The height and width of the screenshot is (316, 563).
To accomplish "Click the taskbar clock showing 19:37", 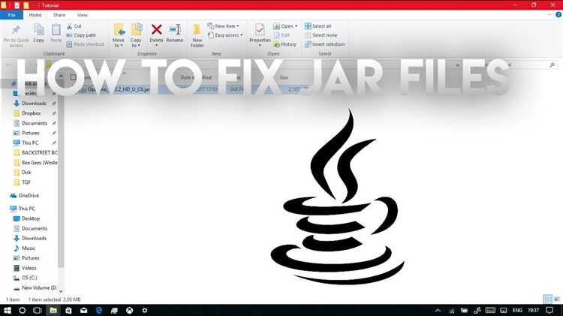I will tap(534, 310).
